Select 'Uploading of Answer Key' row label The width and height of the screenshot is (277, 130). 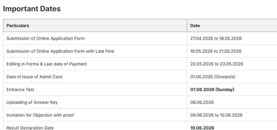click(32, 102)
